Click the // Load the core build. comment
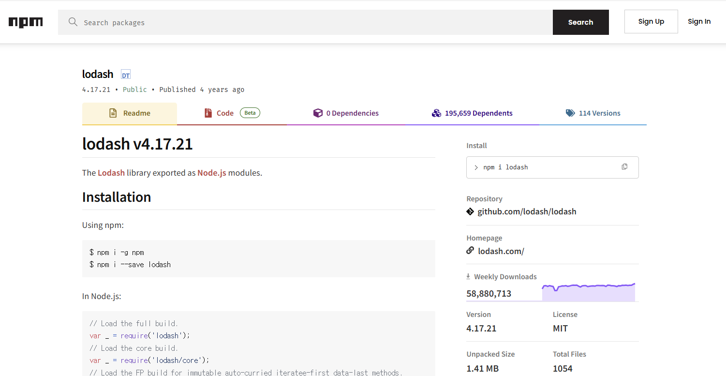 coord(134,348)
